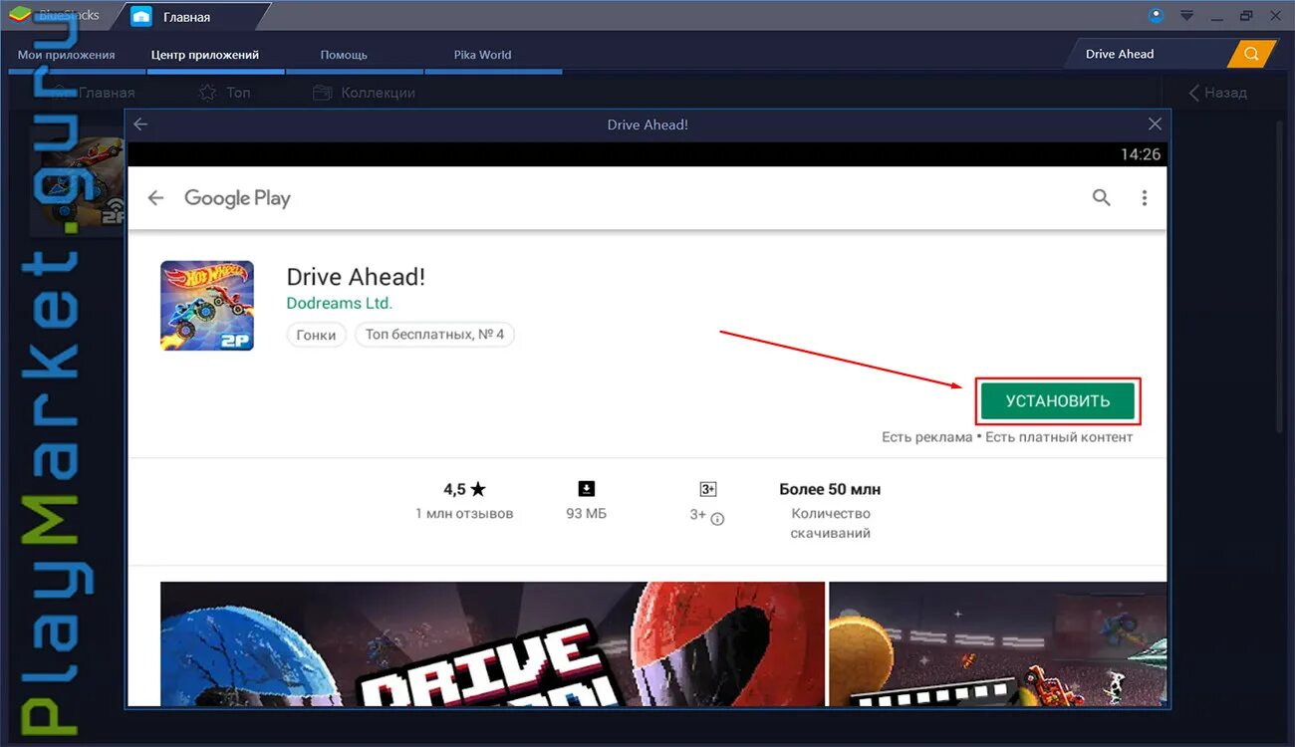This screenshot has width=1295, height=747.
Task: Open the BlueStacks account icon
Action: (1156, 15)
